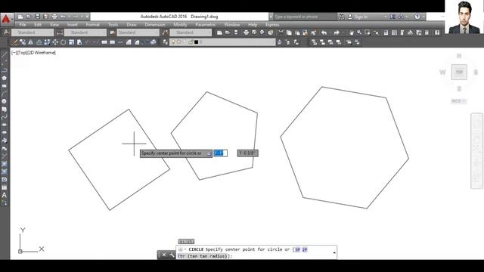The image size is (484, 272).
Task: Click the dynamic input coordinate field
Action: click(220, 153)
